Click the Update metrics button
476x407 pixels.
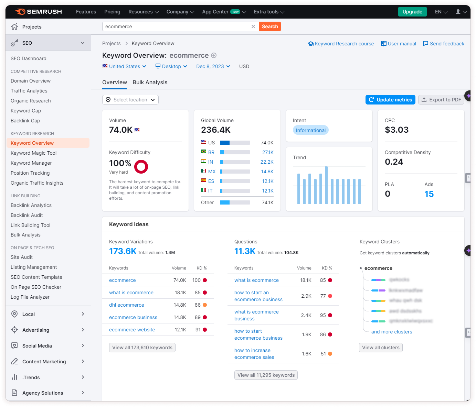[390, 100]
